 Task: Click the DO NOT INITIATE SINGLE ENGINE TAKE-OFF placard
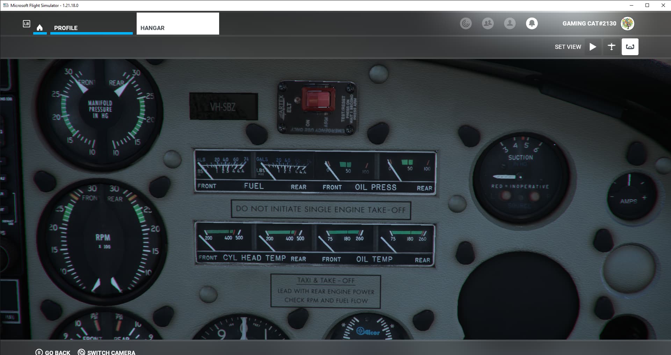[x=321, y=209]
